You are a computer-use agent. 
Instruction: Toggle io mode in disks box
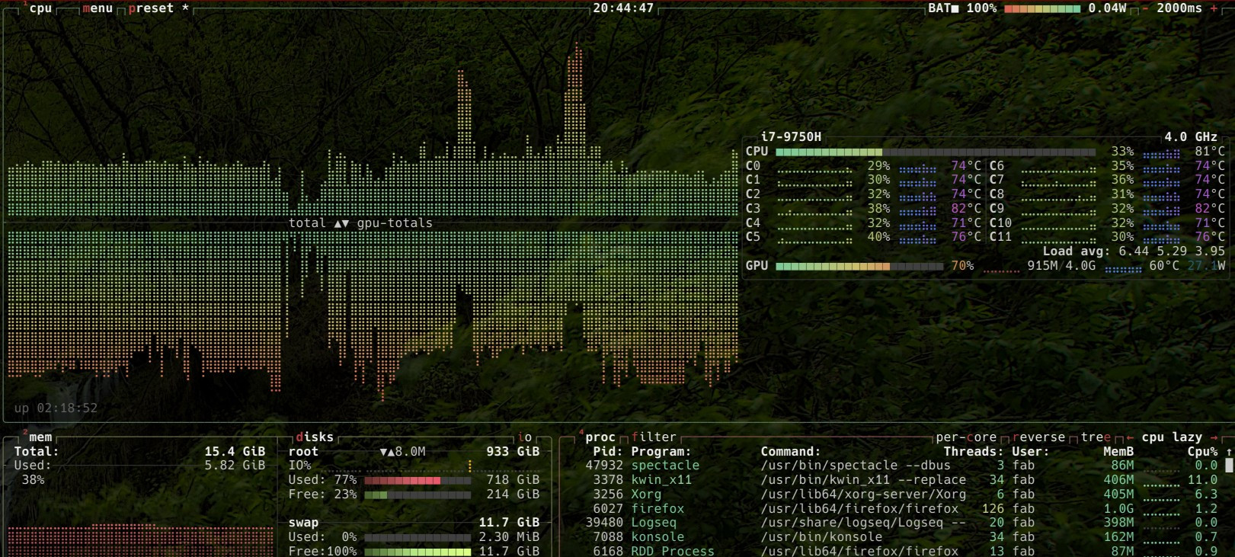click(524, 437)
